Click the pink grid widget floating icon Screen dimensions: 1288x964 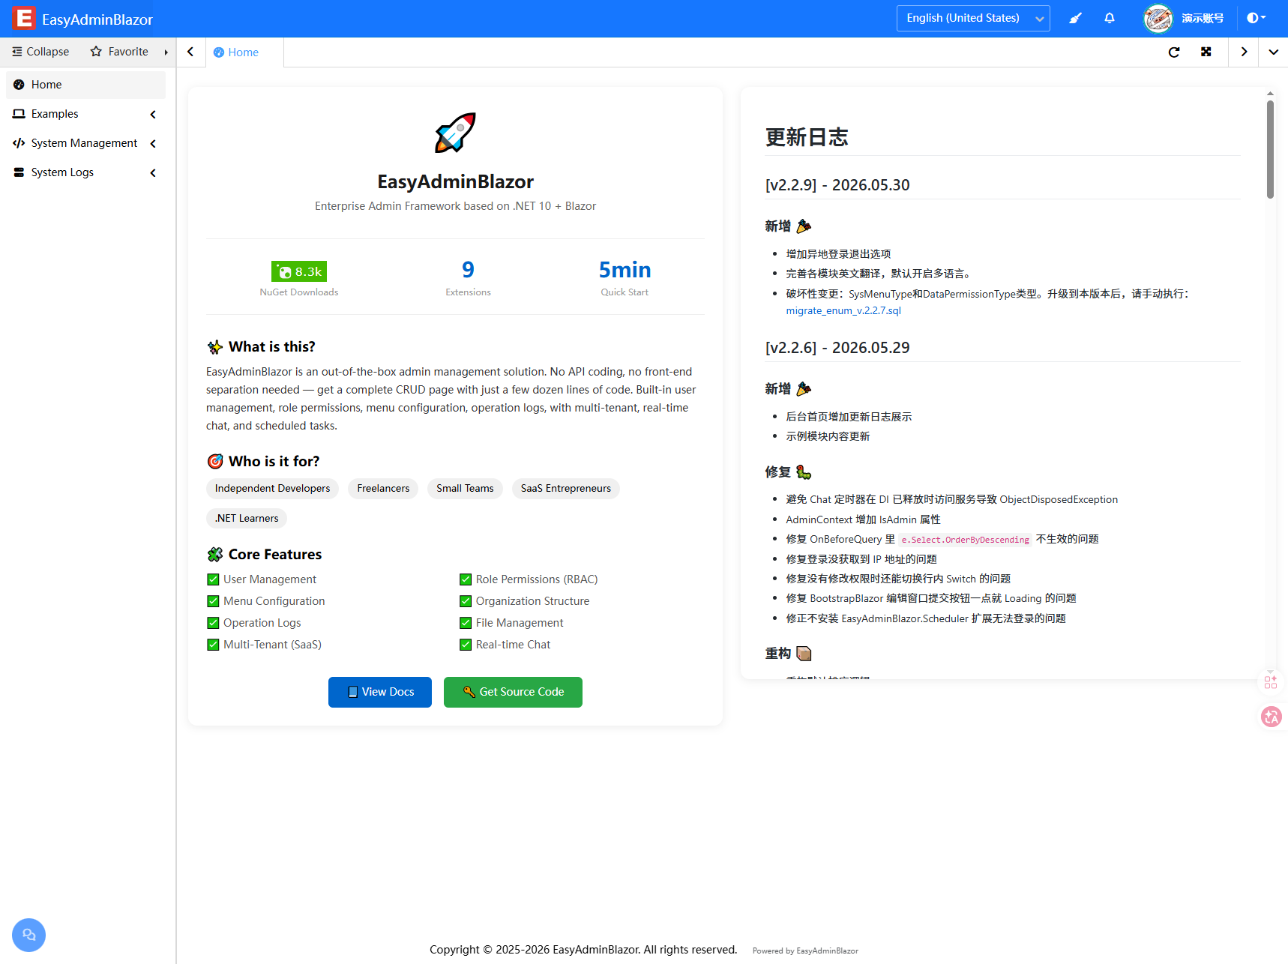pos(1271,682)
